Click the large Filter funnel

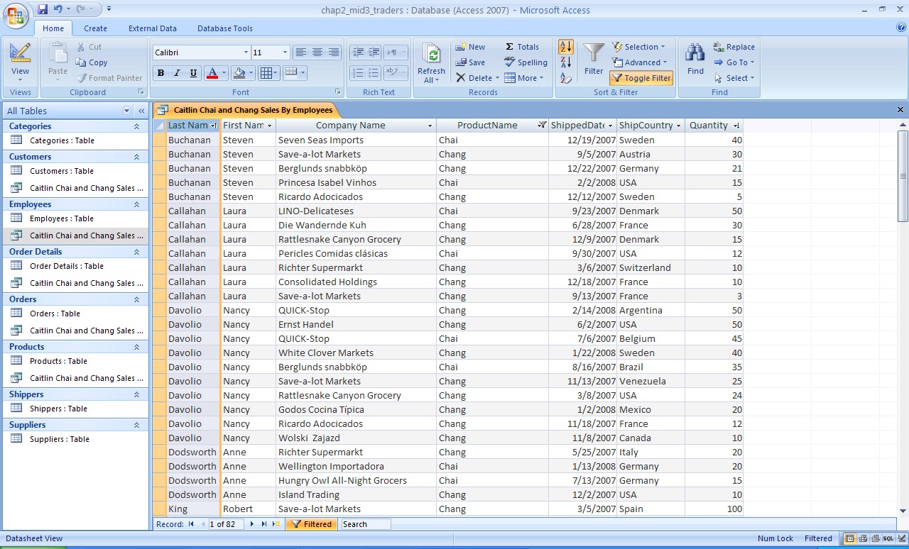pyautogui.click(x=594, y=58)
